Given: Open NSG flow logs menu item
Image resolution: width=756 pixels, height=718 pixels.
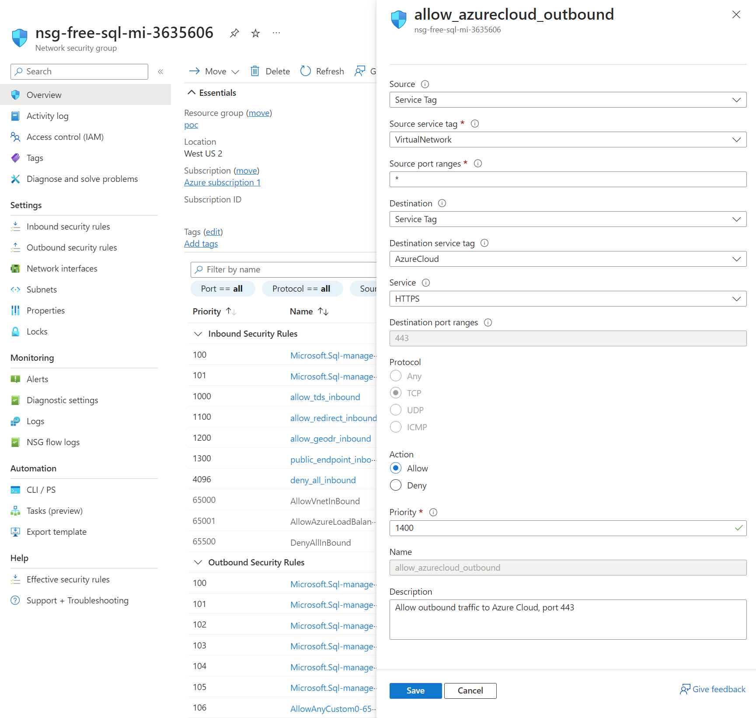Looking at the screenshot, I should [x=53, y=442].
